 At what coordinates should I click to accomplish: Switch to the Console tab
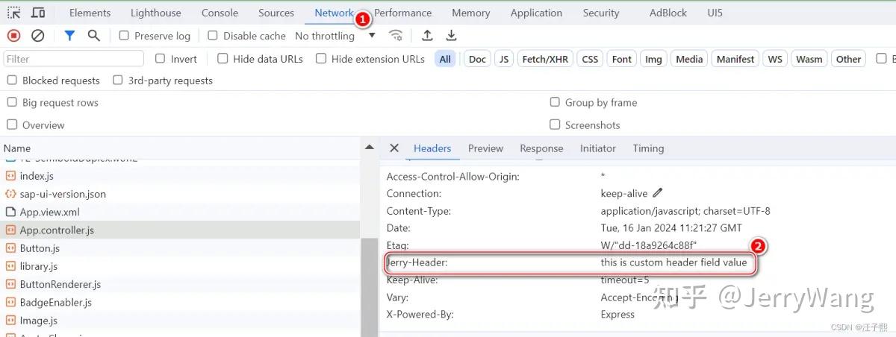click(x=220, y=13)
